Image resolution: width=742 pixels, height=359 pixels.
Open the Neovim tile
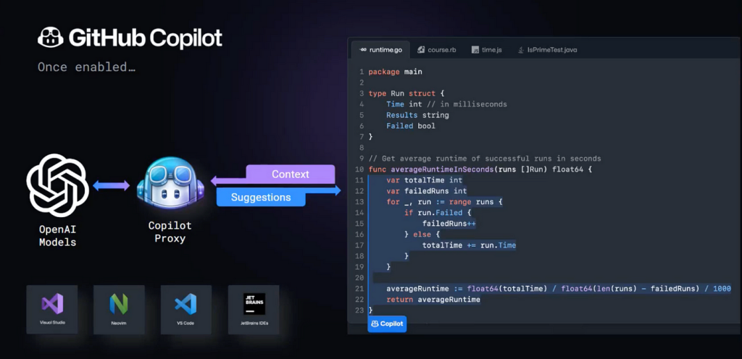pyautogui.click(x=119, y=309)
